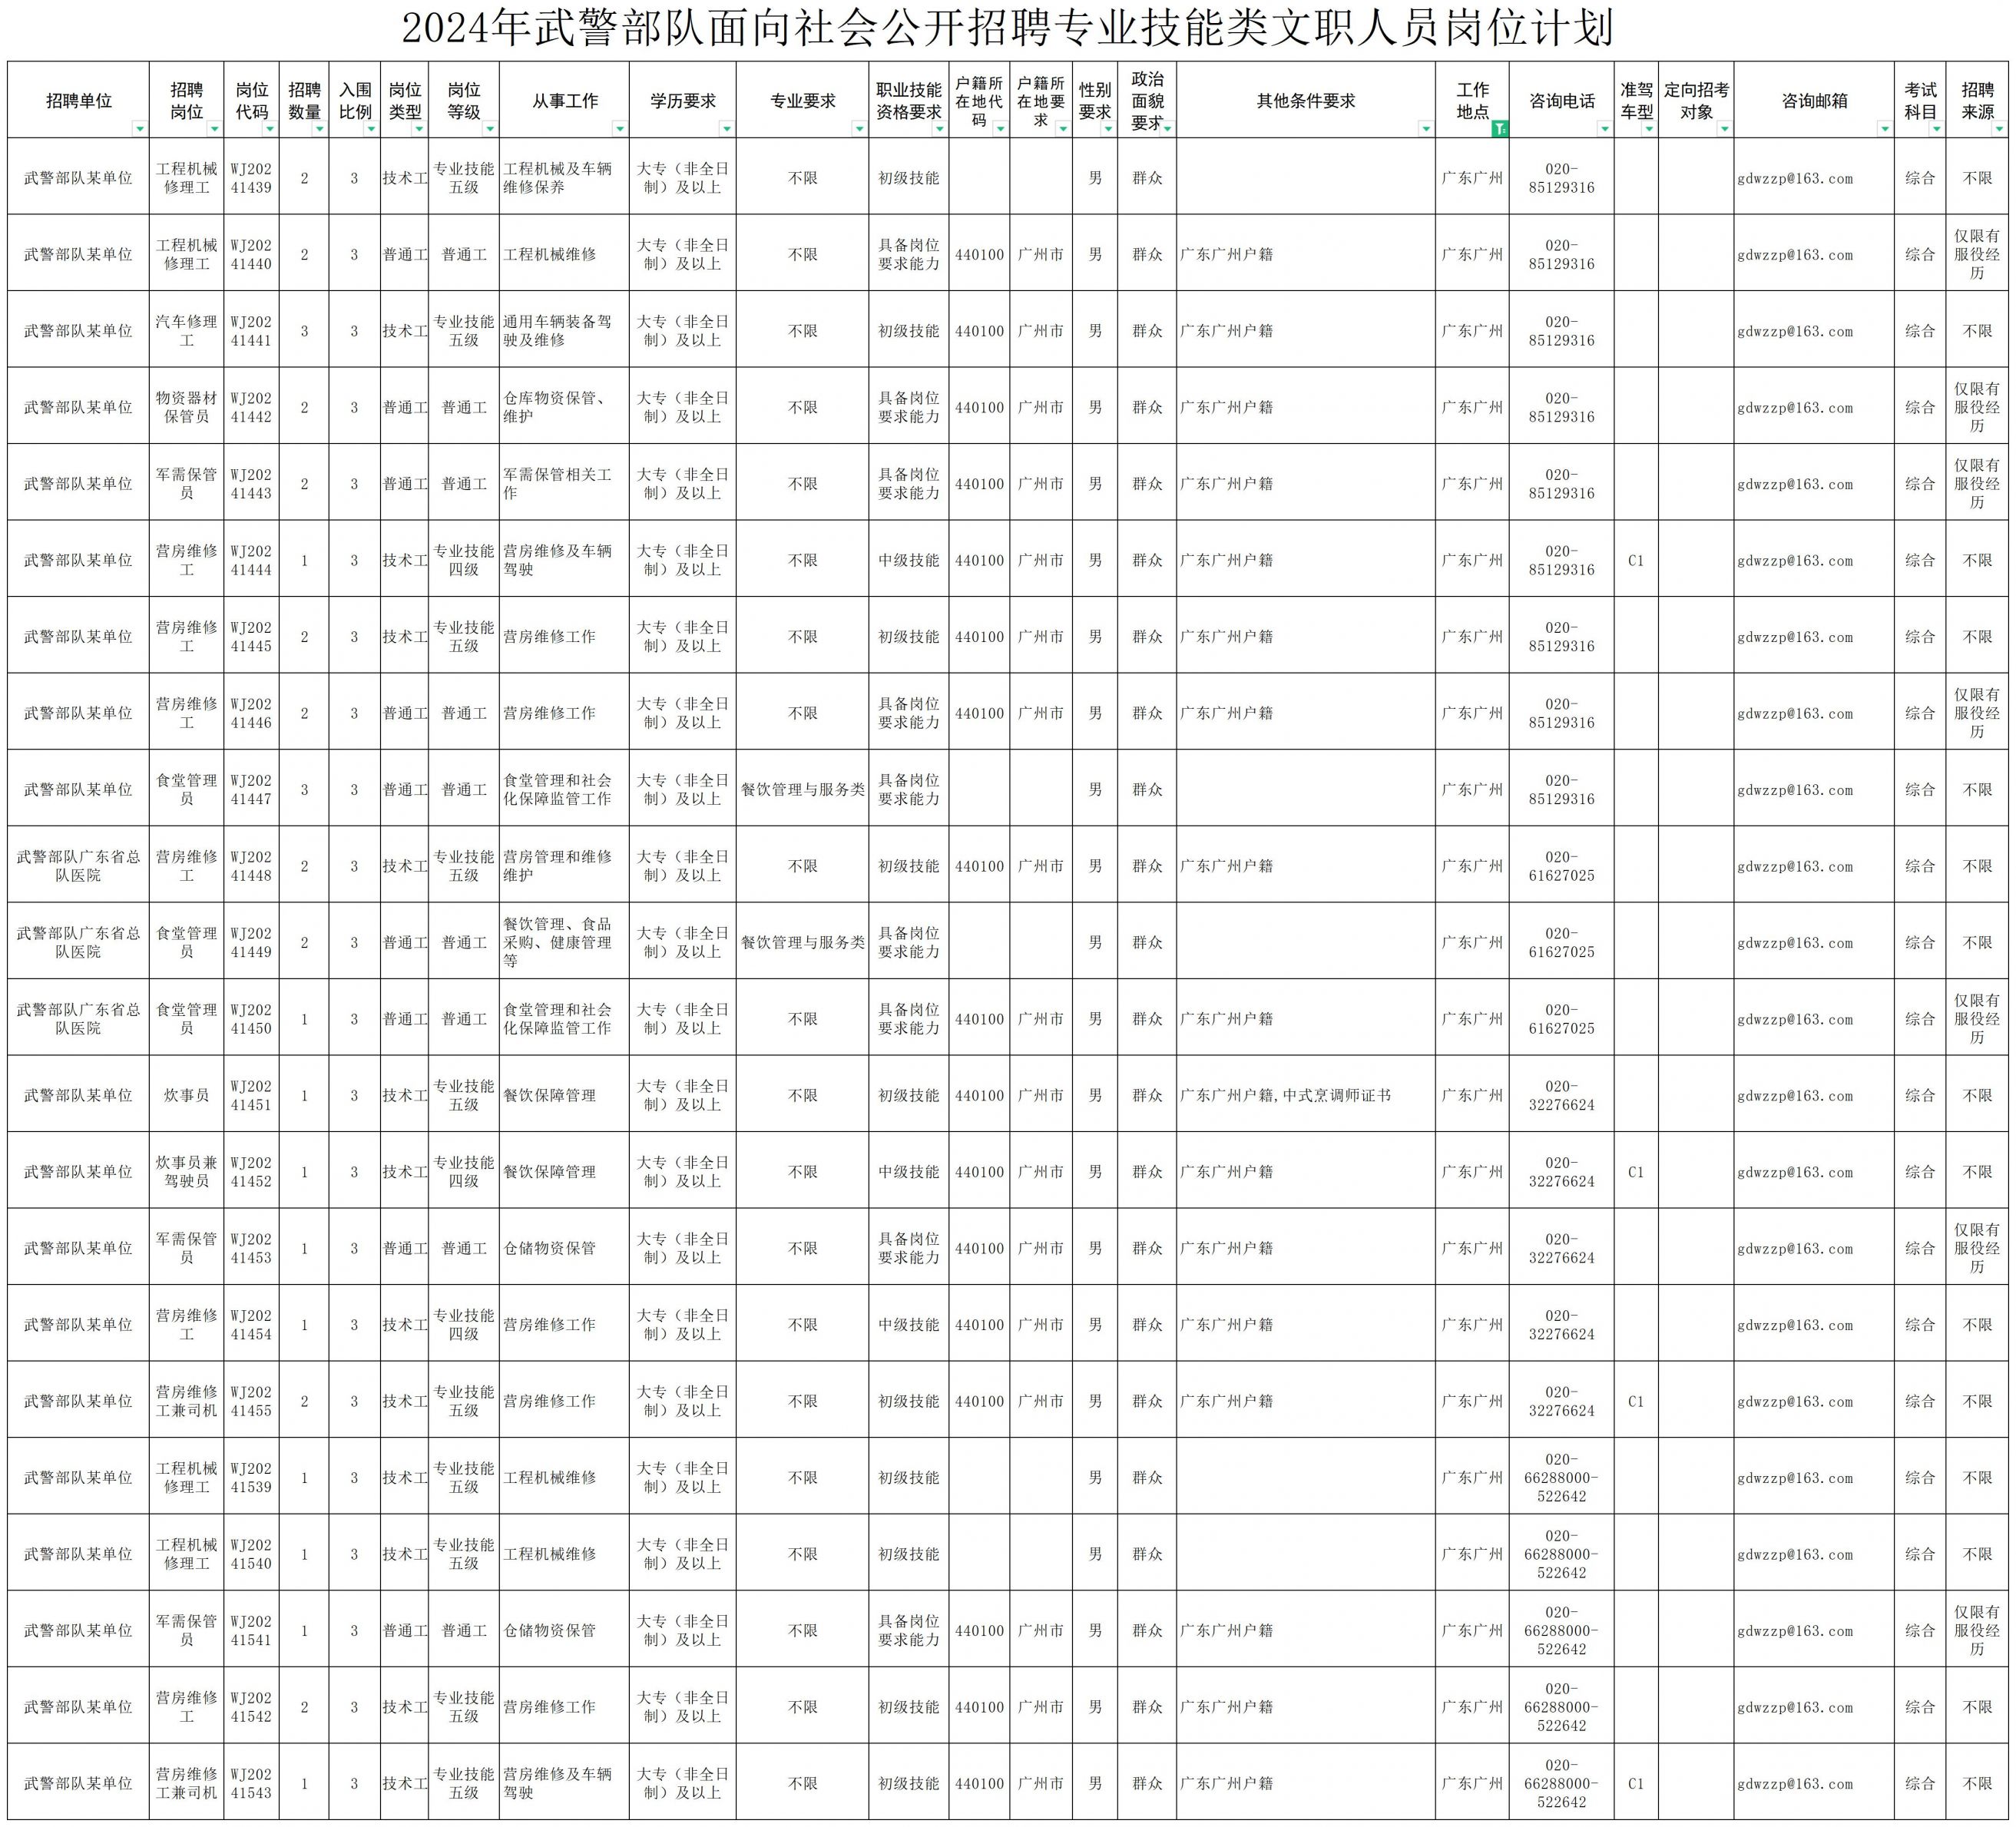Open the 从事工作 column filter arrow
Screen dimensions: 2016x1827
pos(620,129)
